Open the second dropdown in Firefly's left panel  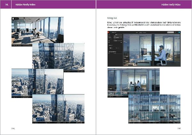118,36
